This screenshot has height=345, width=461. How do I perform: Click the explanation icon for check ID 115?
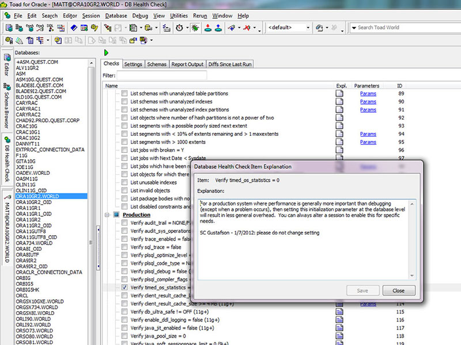pyautogui.click(x=339, y=311)
